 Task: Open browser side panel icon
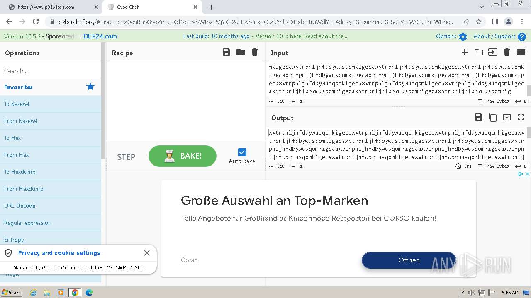point(495,22)
